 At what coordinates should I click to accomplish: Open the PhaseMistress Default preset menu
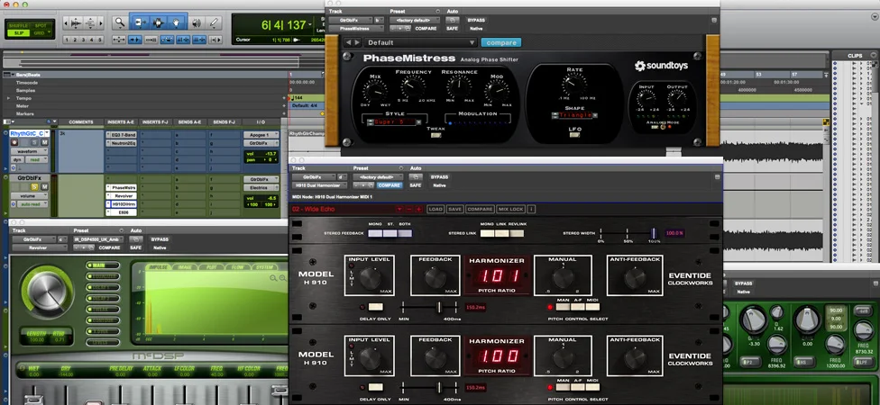tap(421, 42)
